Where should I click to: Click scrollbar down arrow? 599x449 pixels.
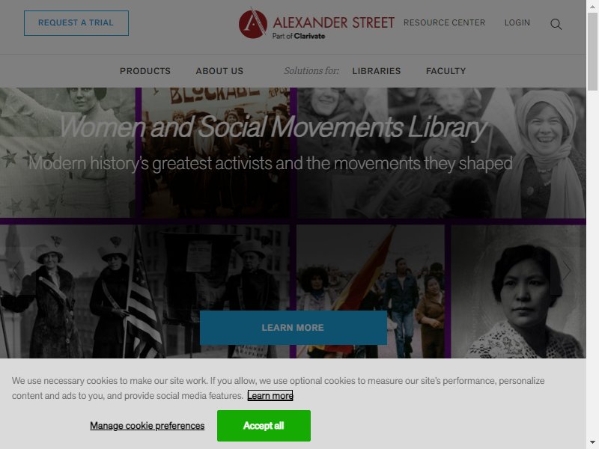(592, 443)
